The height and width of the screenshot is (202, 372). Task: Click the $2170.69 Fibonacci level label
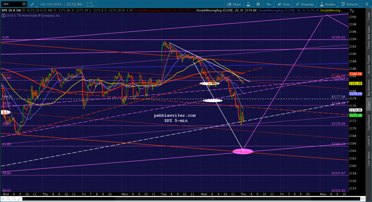[338, 124]
